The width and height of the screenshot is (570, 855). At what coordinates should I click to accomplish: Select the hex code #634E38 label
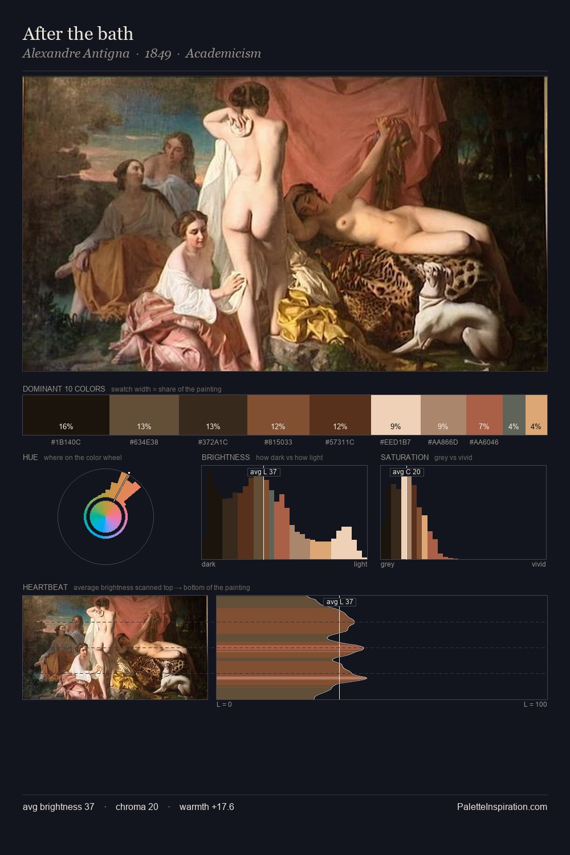pos(144,442)
